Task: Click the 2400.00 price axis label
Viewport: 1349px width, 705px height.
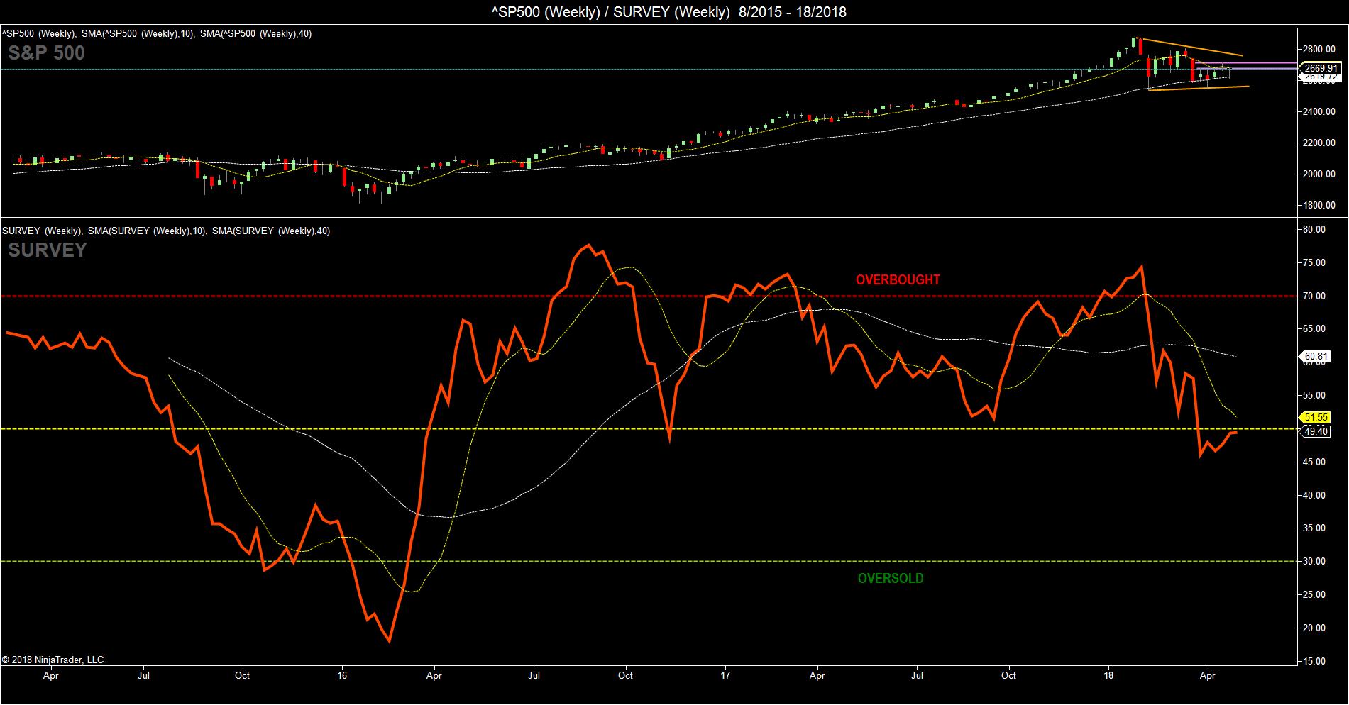Action: click(x=1321, y=111)
